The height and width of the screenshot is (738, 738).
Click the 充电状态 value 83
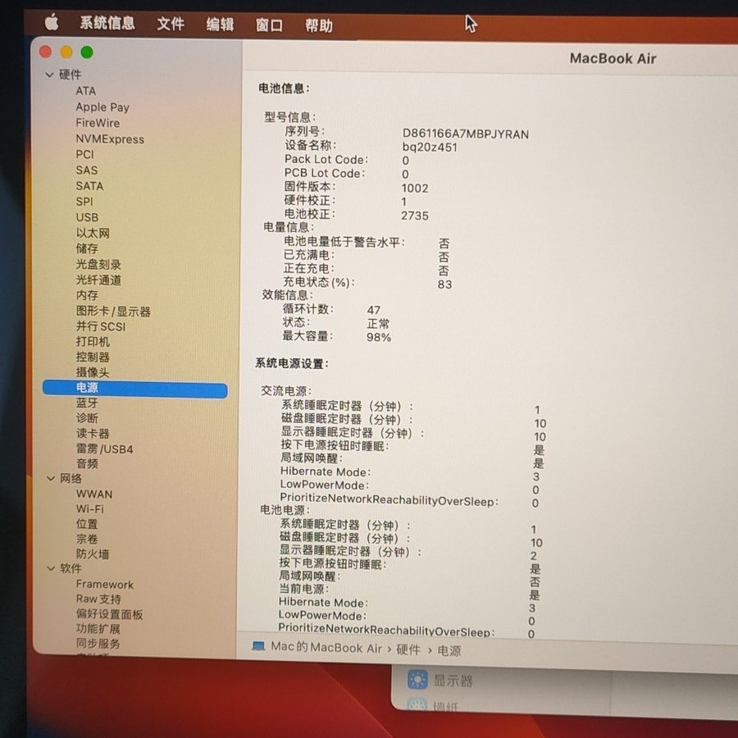(x=444, y=285)
